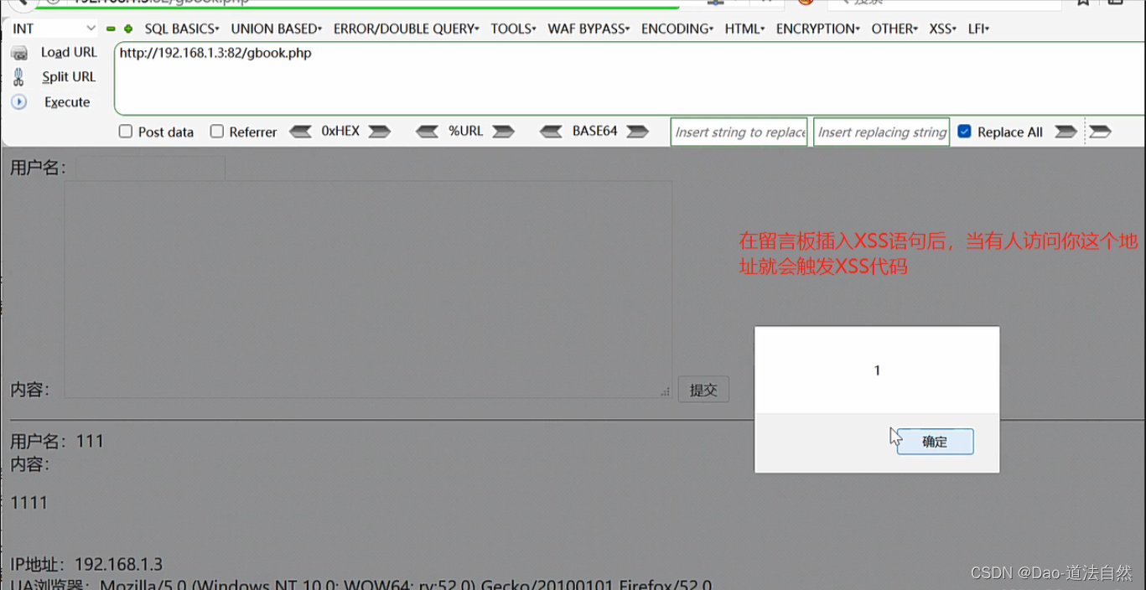Screen dimensions: 1146x590
Task: Open the ENCRYPTION menu
Action: click(818, 28)
